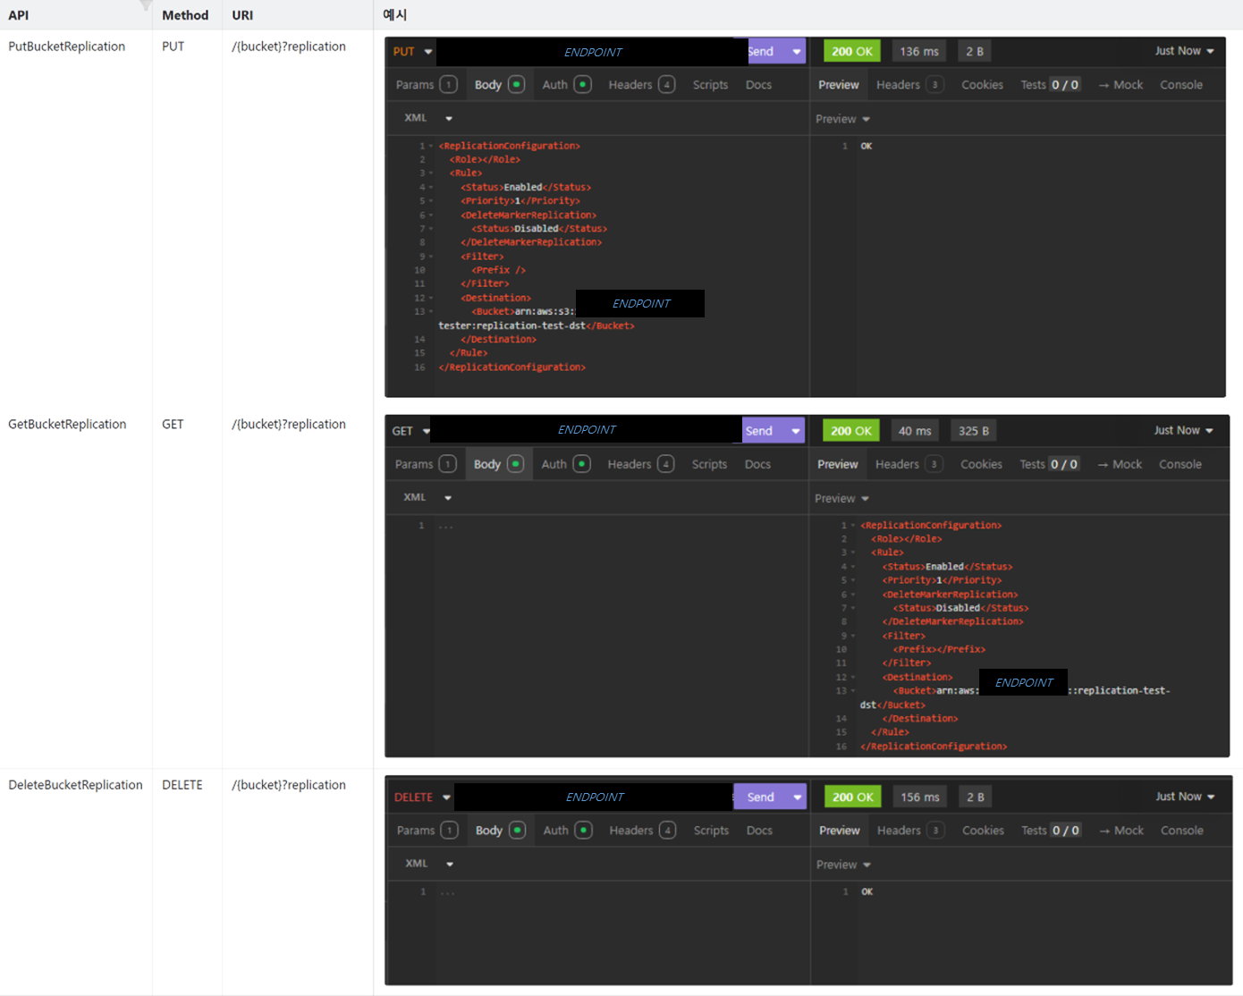Screen dimensions: 1243x996
Task: Open the PUT method dropdown in PutBucketReplication row
Action: coord(412,52)
